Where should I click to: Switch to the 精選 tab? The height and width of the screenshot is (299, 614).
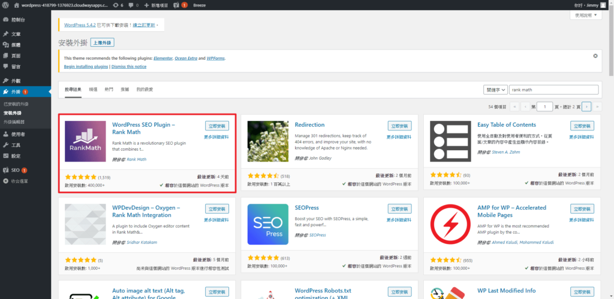(93, 89)
